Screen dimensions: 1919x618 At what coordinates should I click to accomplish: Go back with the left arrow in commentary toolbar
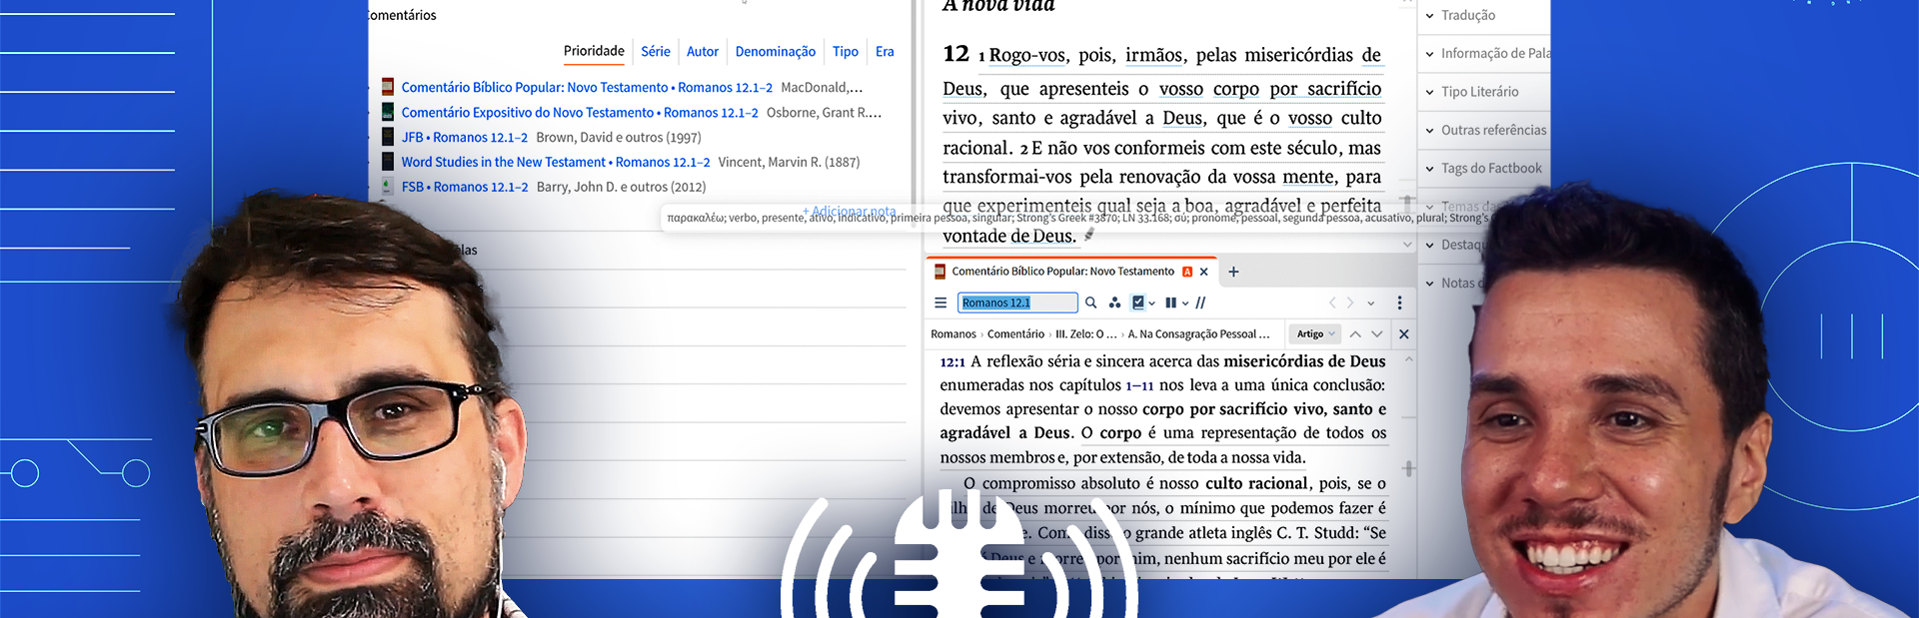point(1331,303)
